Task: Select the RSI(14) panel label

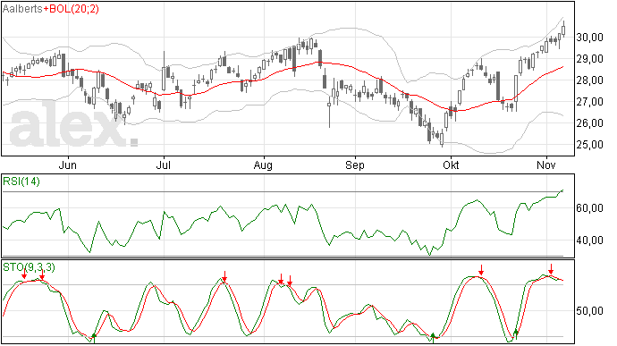Action: coord(21,181)
